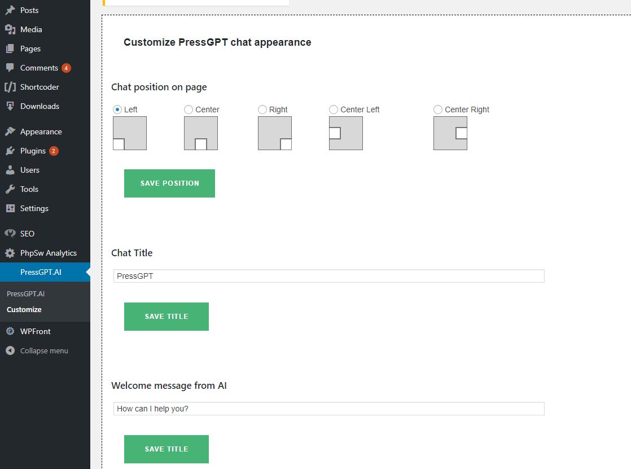Click the Save Position button
This screenshot has width=631, height=469.
[169, 183]
